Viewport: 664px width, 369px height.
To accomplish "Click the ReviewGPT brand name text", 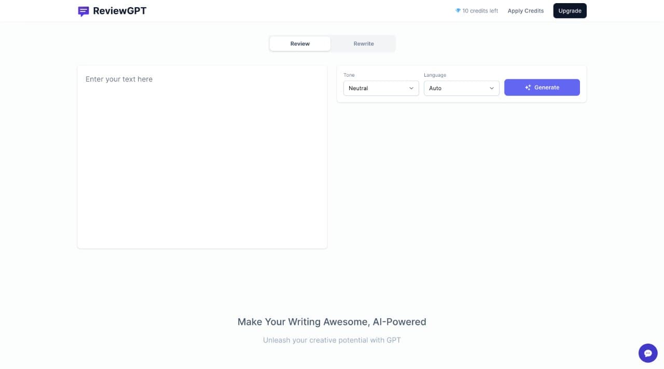I will 120,11.
